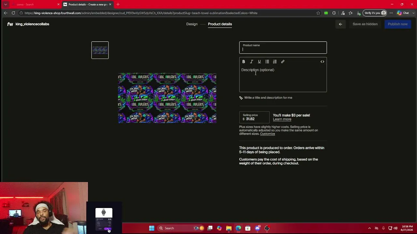Click the Publish now button
417x234 pixels.
coord(398,24)
